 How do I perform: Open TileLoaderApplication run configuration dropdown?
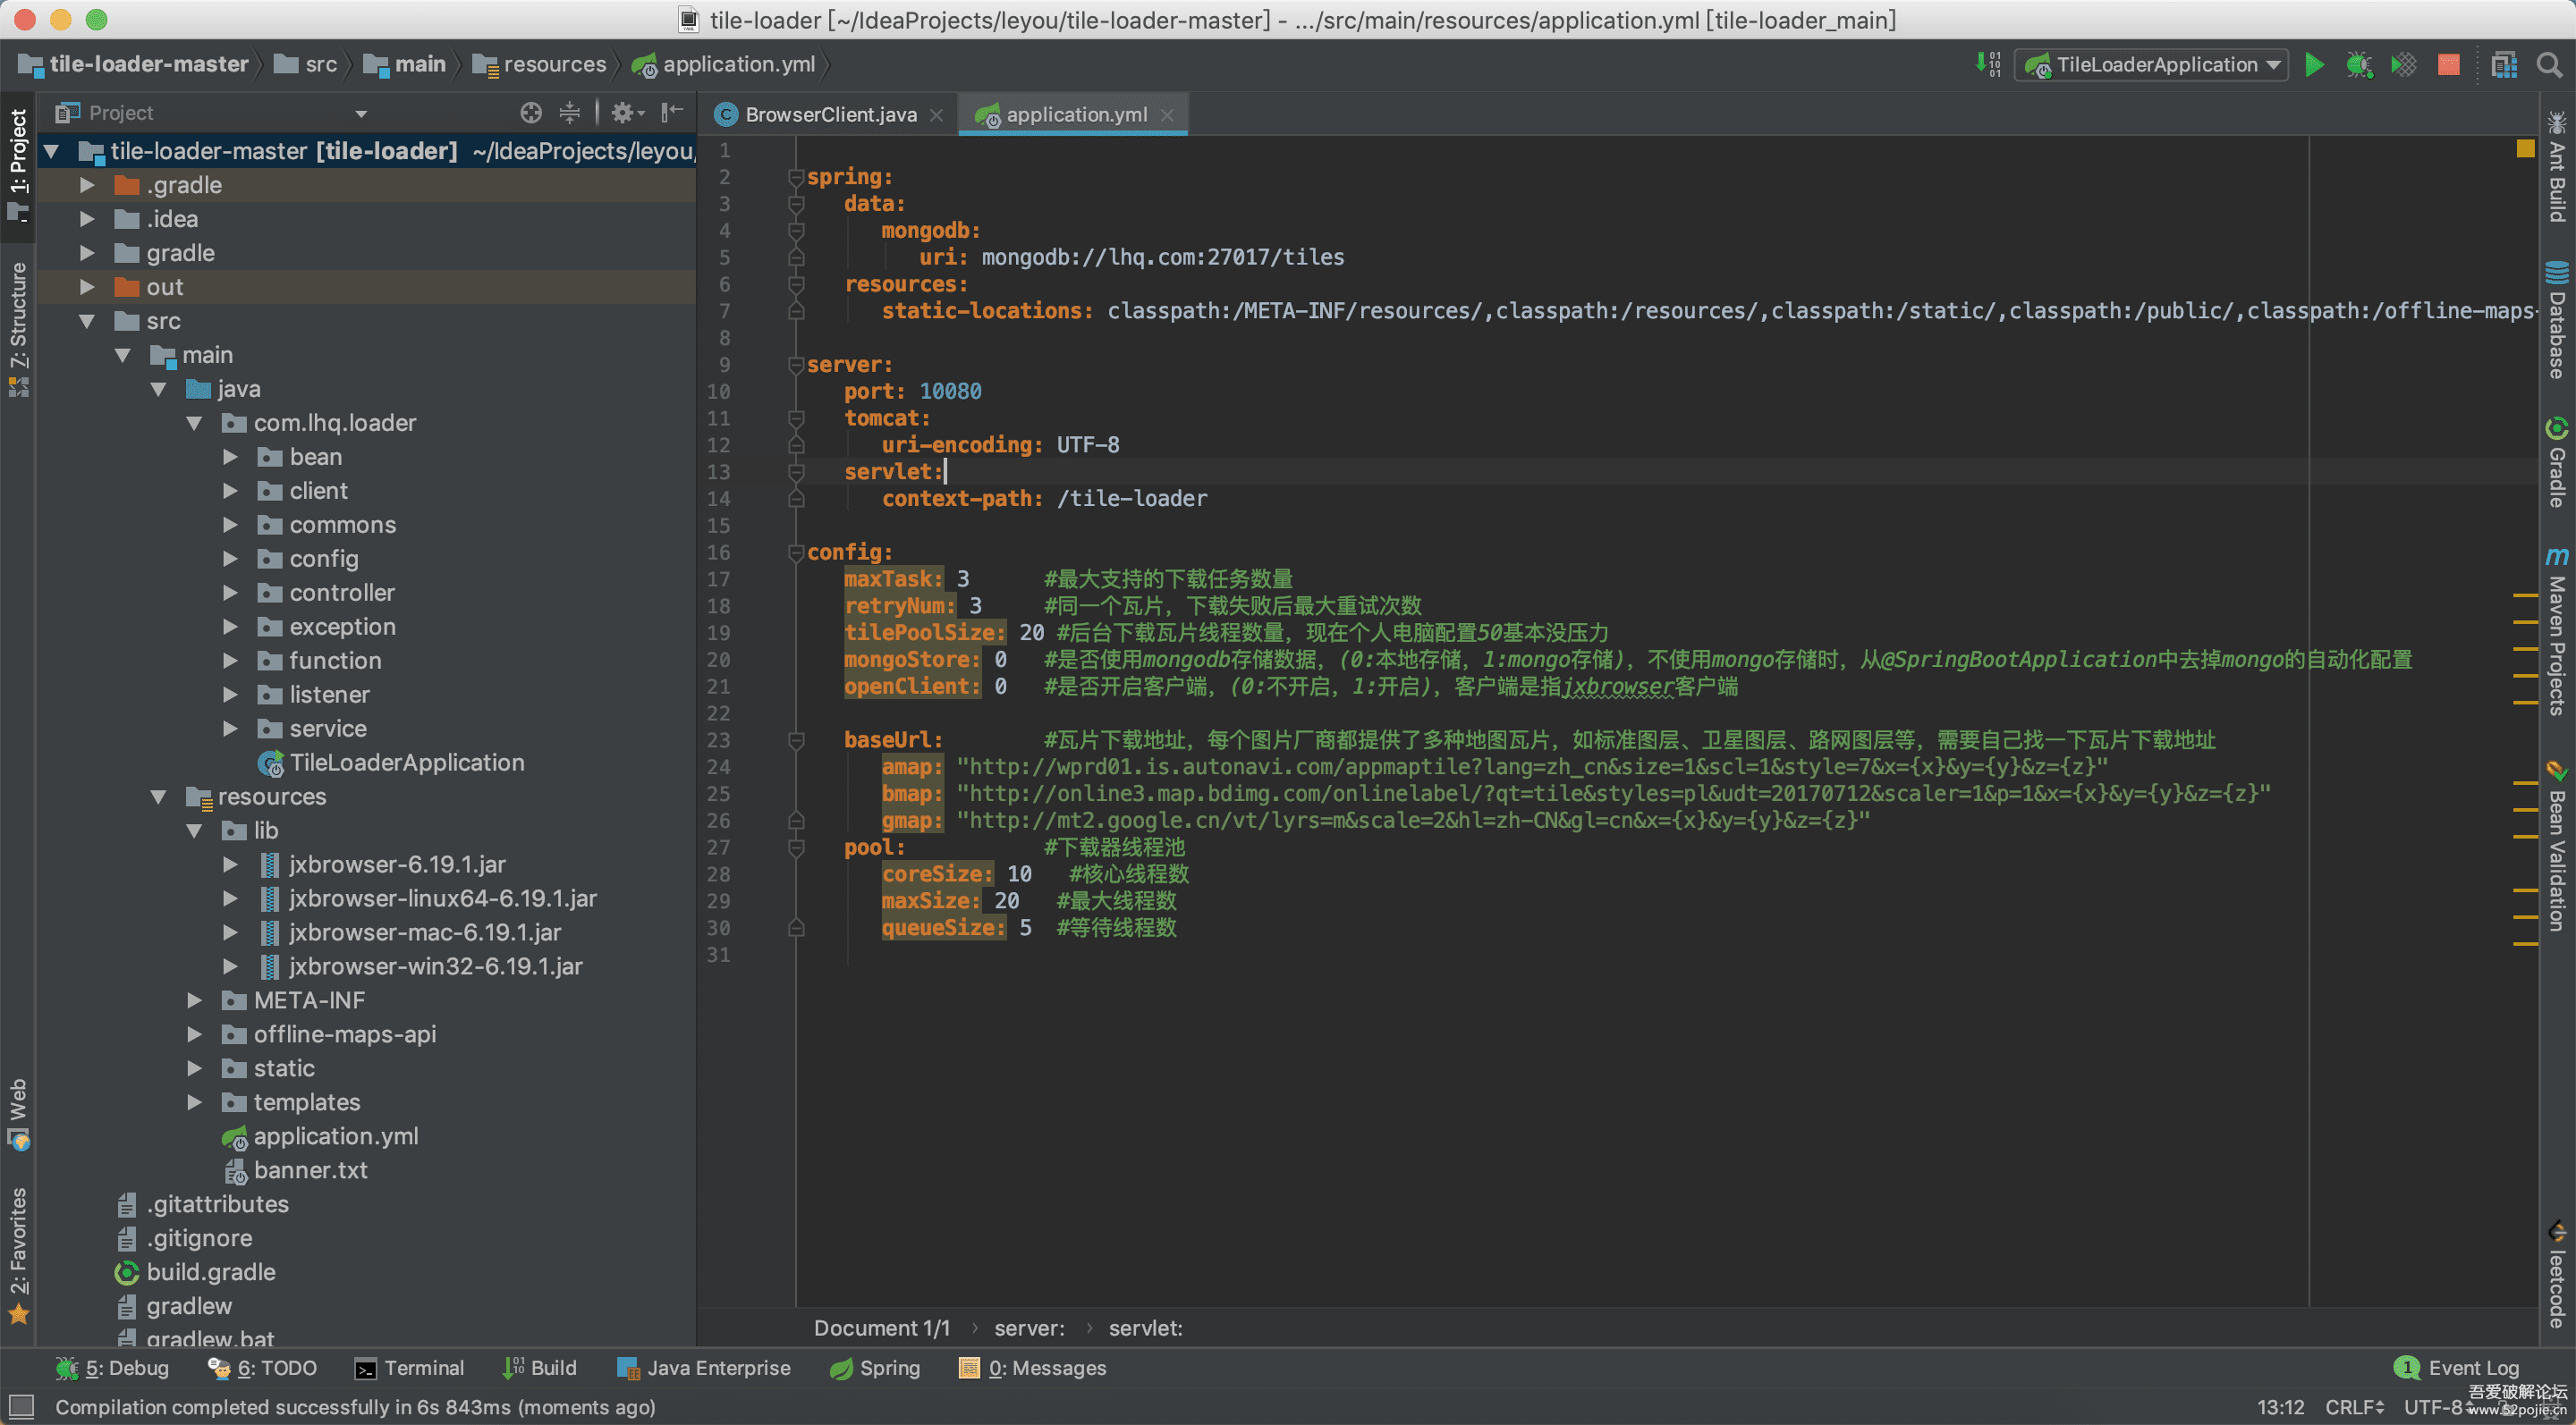pyautogui.click(x=2159, y=65)
